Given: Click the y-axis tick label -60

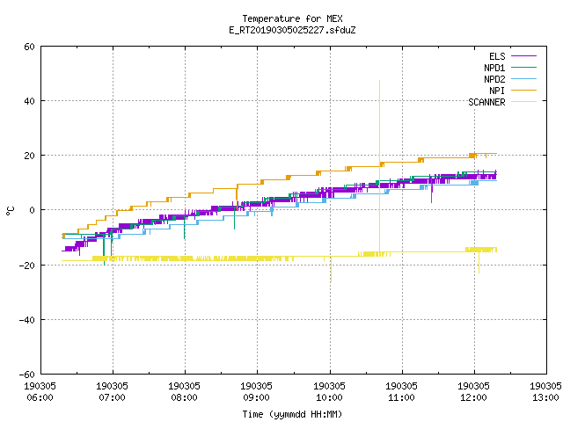Looking at the screenshot, I should [27, 375].
